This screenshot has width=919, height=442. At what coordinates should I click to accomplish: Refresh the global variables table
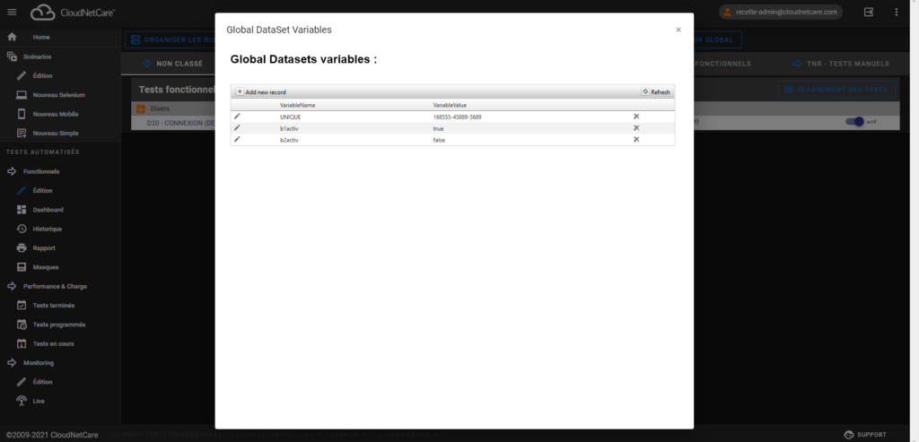tap(655, 92)
